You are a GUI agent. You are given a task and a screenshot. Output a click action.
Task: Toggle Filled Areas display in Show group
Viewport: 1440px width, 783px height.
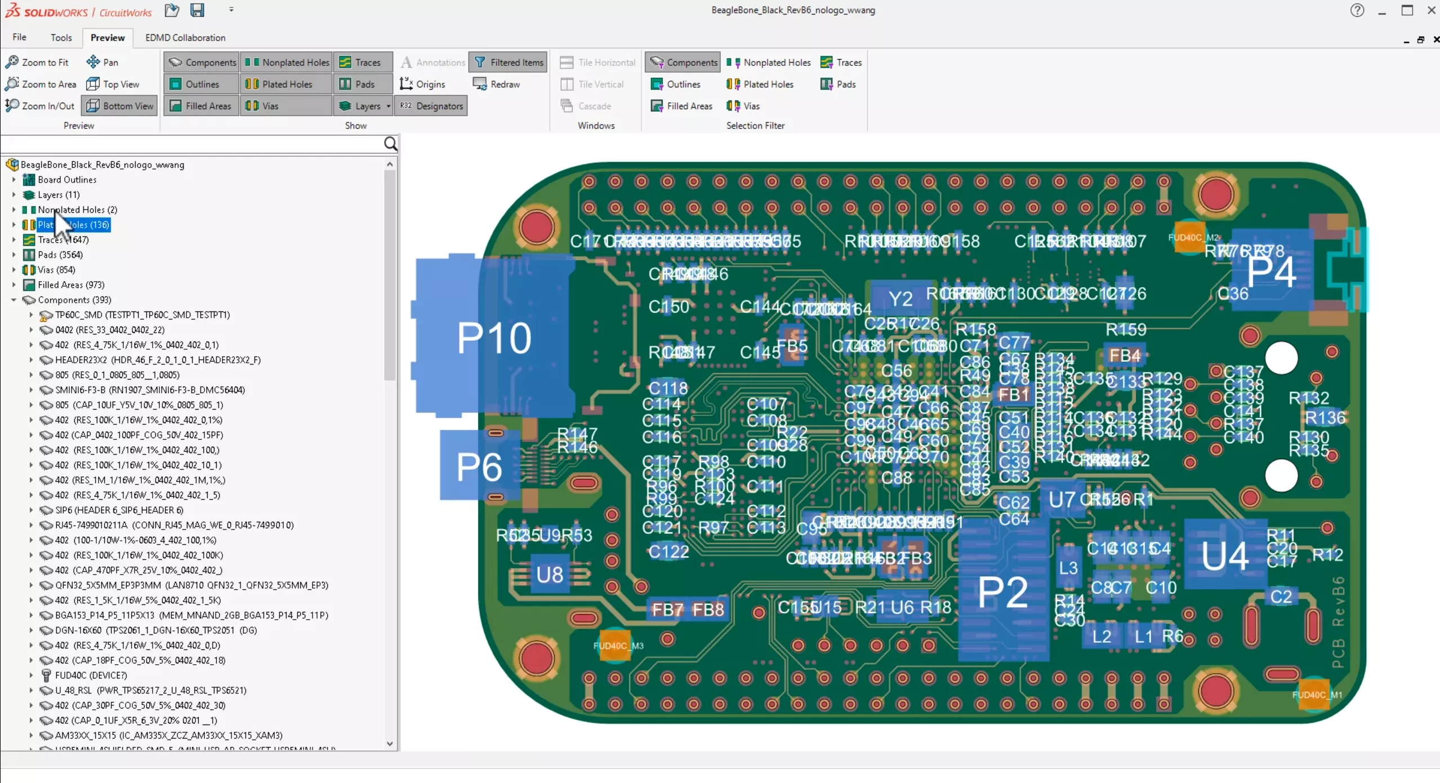point(201,105)
